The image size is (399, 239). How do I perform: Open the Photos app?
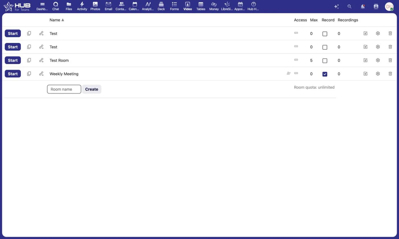[95, 6]
